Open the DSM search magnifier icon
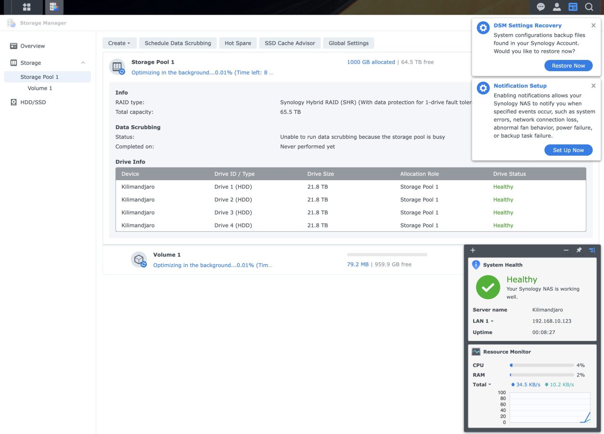The width and height of the screenshot is (604, 434). click(x=589, y=7)
